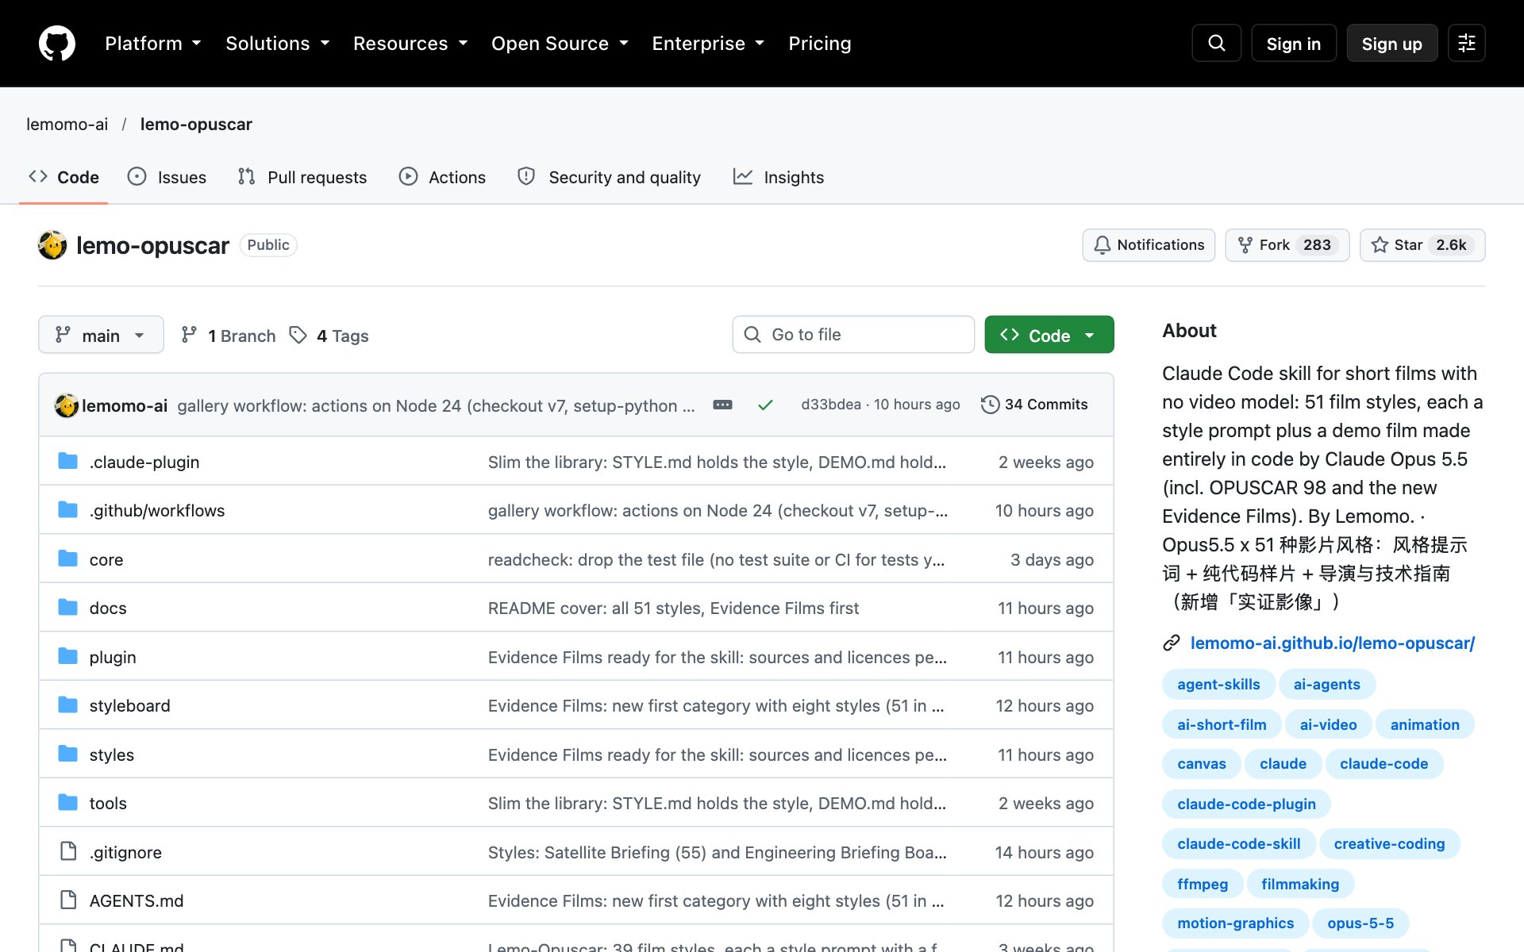The image size is (1524, 952).
Task: Open the 4 Tags link
Action: pos(329,336)
